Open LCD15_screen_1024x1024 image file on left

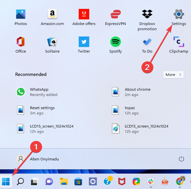tap(45, 129)
